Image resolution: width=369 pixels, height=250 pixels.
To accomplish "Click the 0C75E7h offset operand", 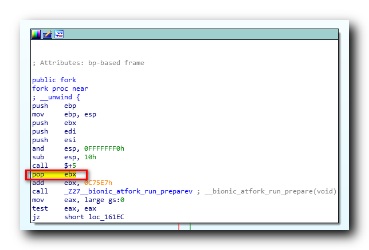I will pyautogui.click(x=98, y=183).
